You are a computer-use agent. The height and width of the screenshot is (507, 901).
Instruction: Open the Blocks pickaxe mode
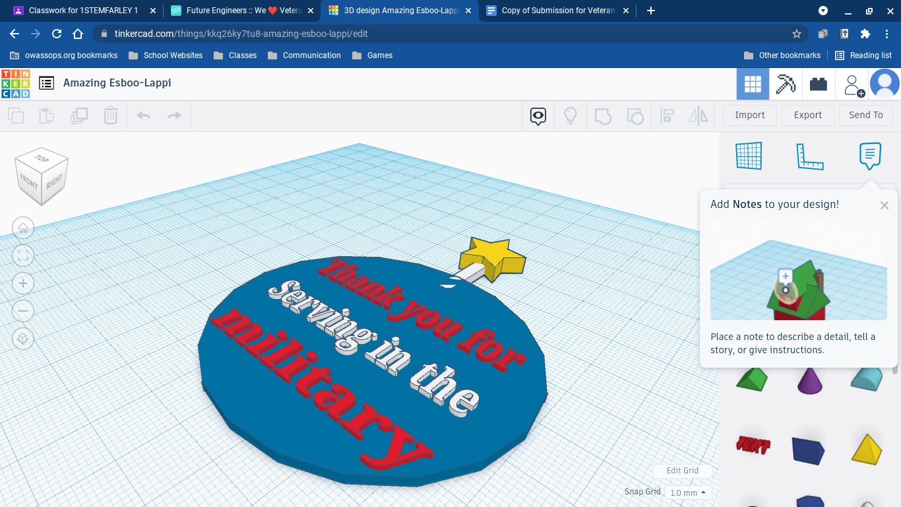(x=786, y=84)
